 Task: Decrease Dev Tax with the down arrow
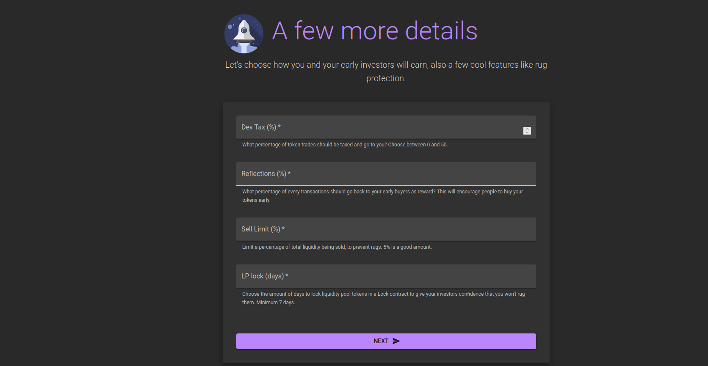527,133
